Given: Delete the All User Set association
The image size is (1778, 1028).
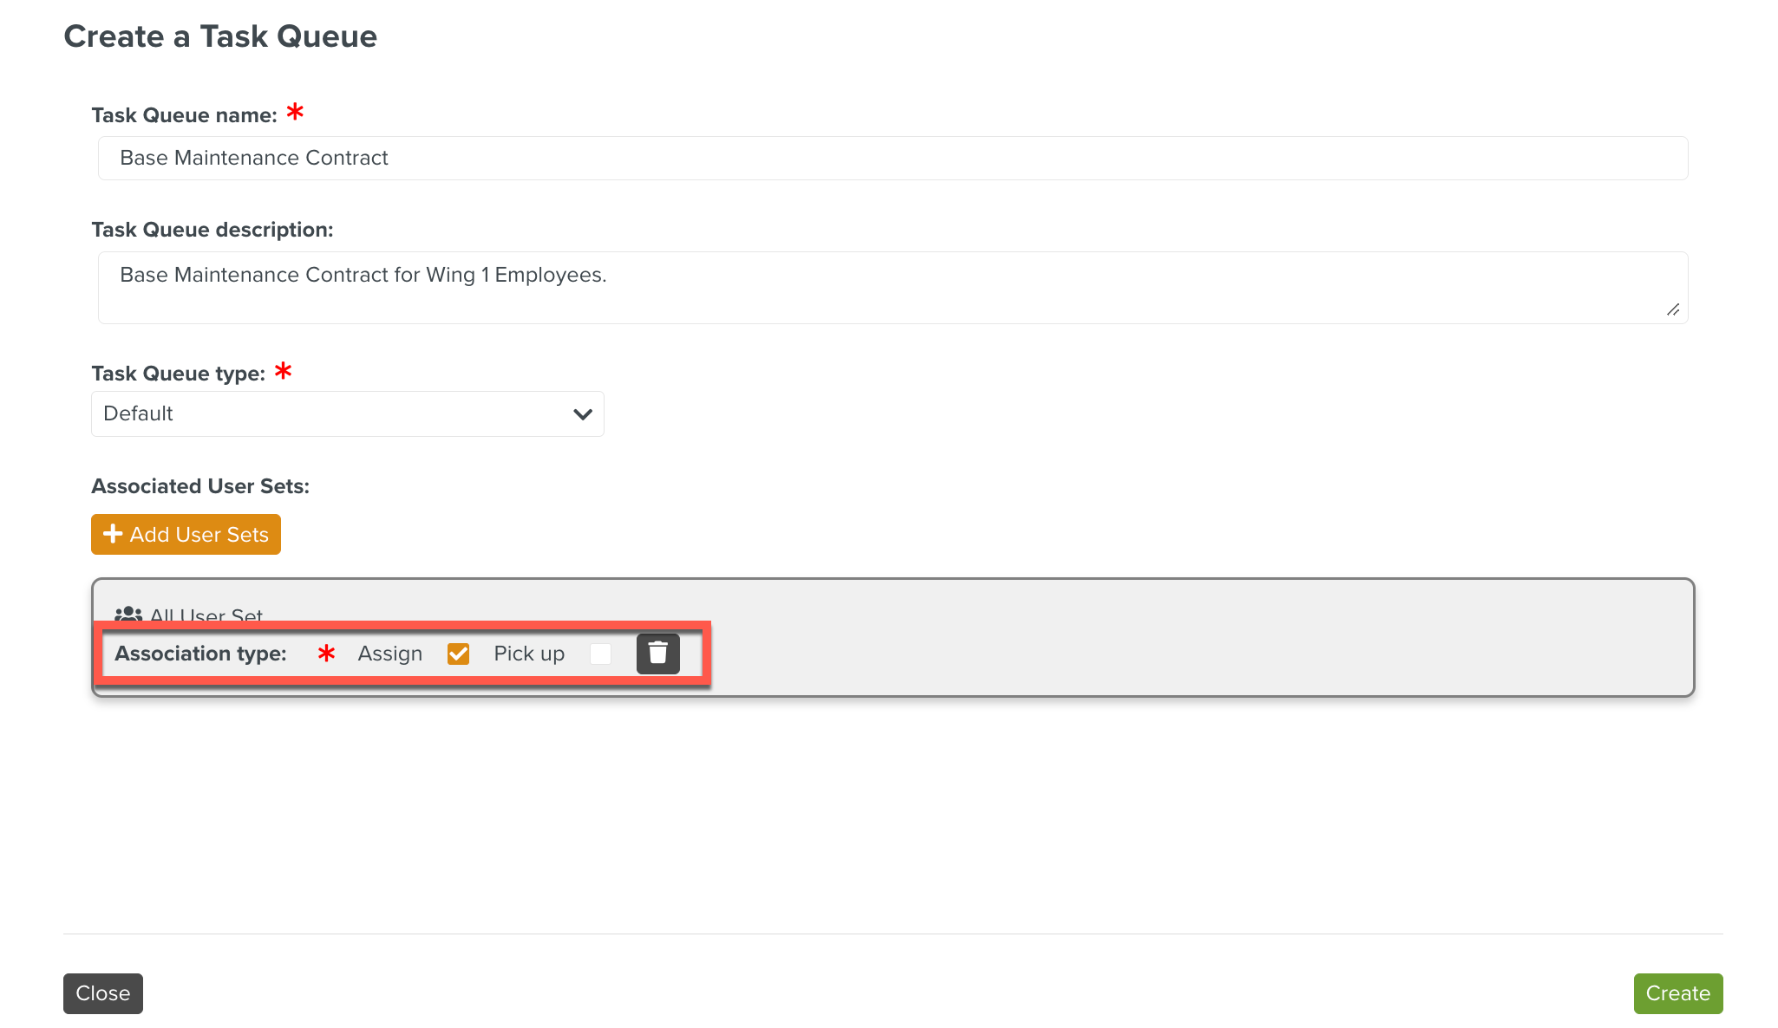Looking at the screenshot, I should tap(657, 654).
